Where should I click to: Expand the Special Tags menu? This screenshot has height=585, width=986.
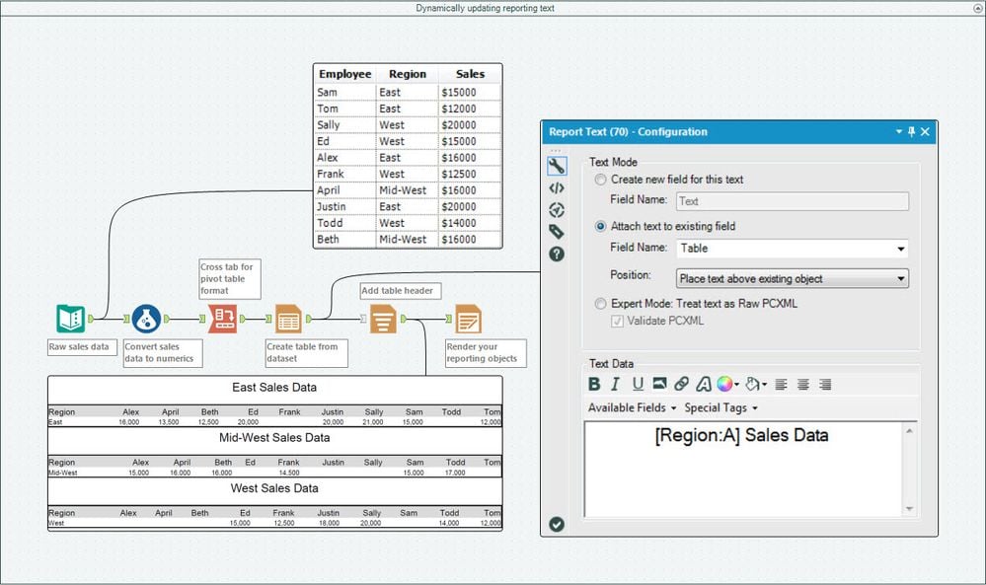721,407
